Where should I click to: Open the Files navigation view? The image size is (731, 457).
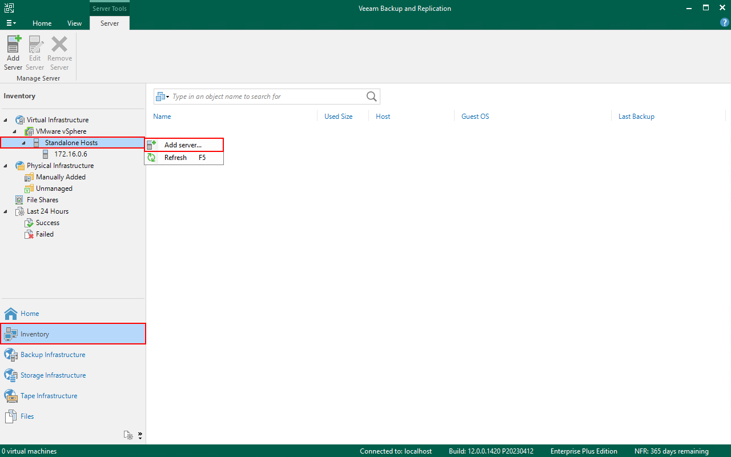click(x=73, y=416)
